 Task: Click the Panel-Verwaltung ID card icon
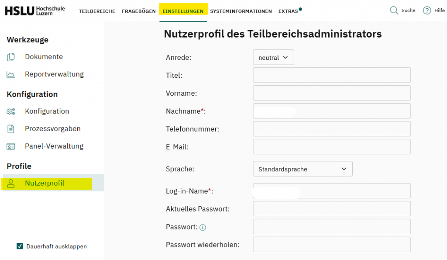click(11, 147)
